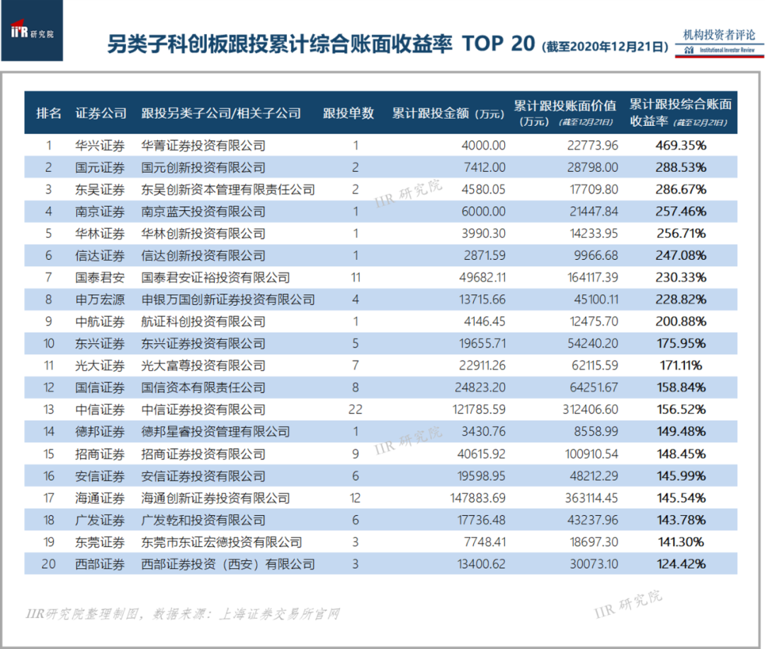
Task: Select the 累计跟投账面价值 column header
Action: click(565, 113)
